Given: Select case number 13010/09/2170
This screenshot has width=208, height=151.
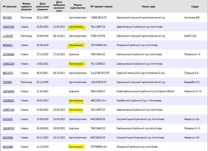Looking at the screenshot, I should point(98,82).
